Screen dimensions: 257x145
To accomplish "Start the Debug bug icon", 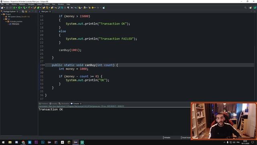I will tap(14, 8).
